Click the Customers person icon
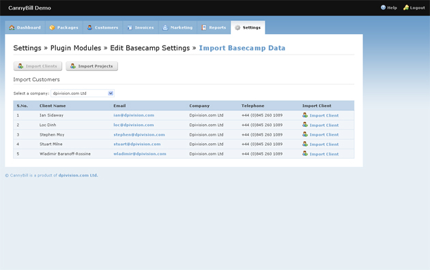 click(x=89, y=28)
